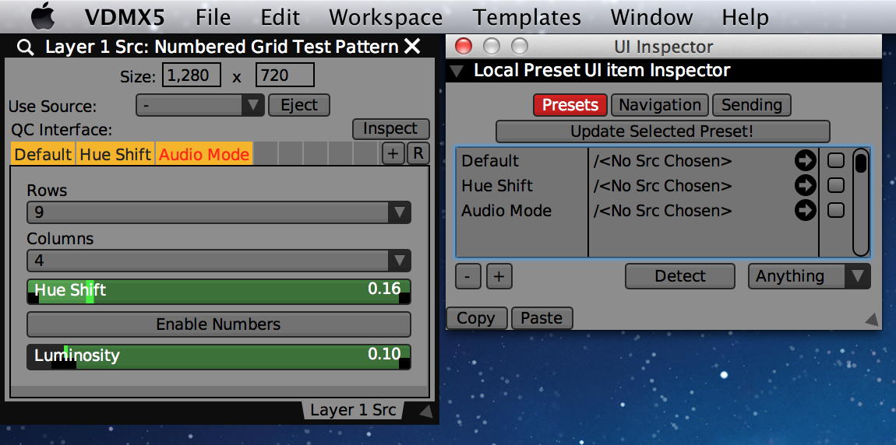Add preset with plus button in UI Inspector

point(499,276)
